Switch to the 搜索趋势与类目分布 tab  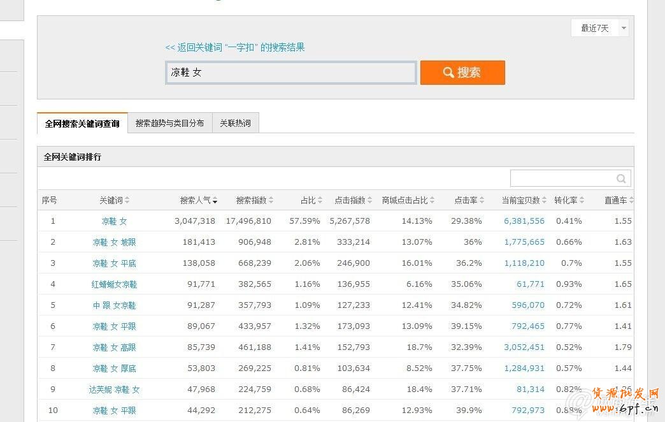[169, 123]
